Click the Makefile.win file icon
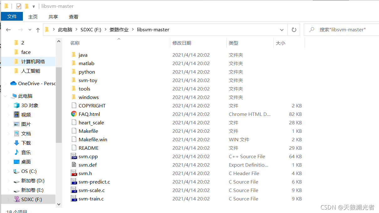The height and width of the screenshot is (213, 379). coord(74,139)
